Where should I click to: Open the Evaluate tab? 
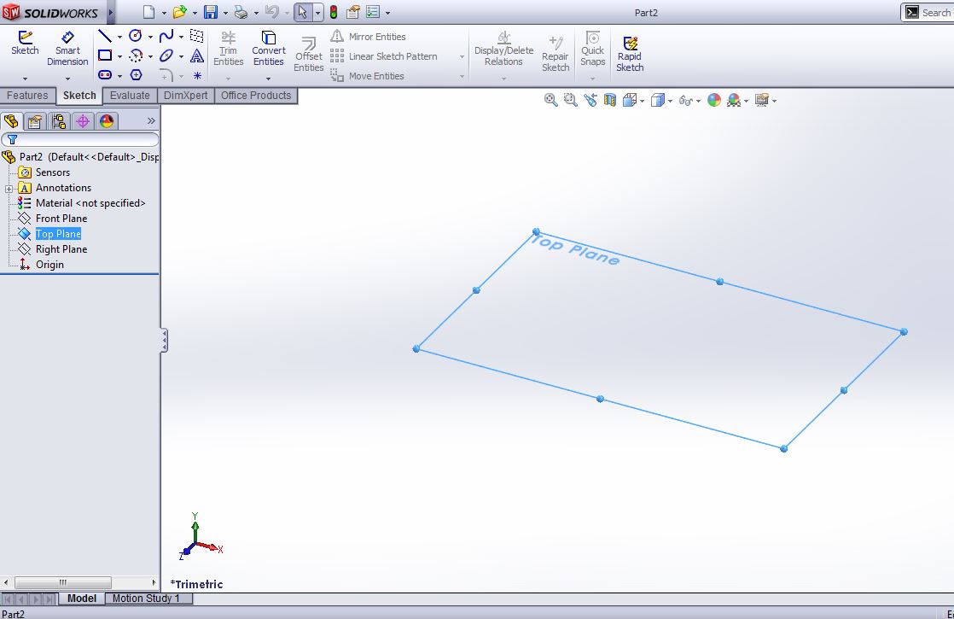[x=129, y=96]
